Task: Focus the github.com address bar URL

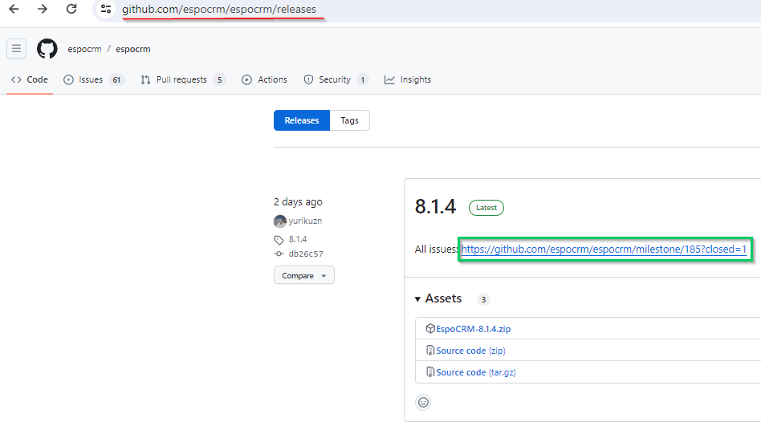Action: coord(219,9)
